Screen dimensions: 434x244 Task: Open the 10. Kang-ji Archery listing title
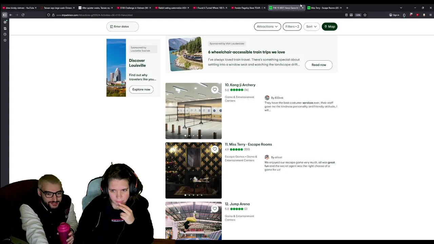pos(240,85)
